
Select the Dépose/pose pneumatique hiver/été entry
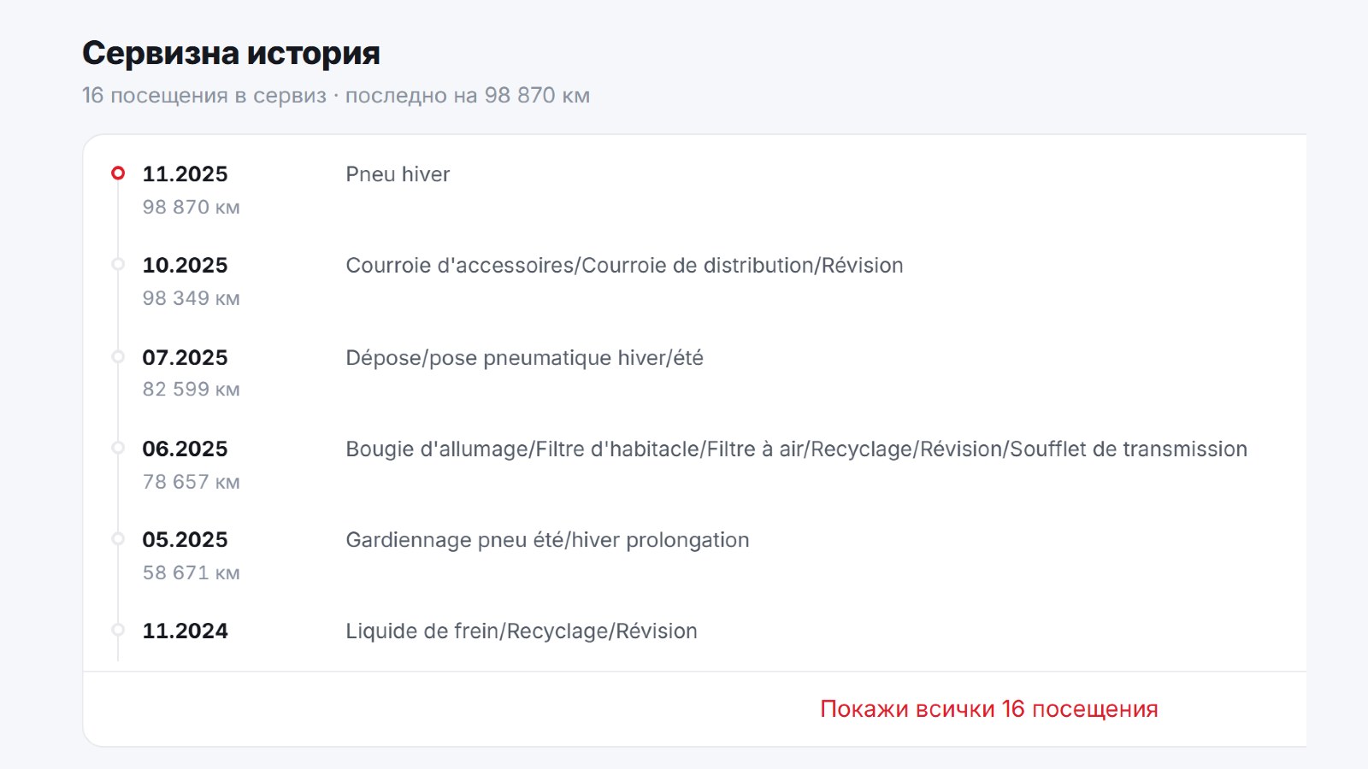pyautogui.click(x=524, y=358)
